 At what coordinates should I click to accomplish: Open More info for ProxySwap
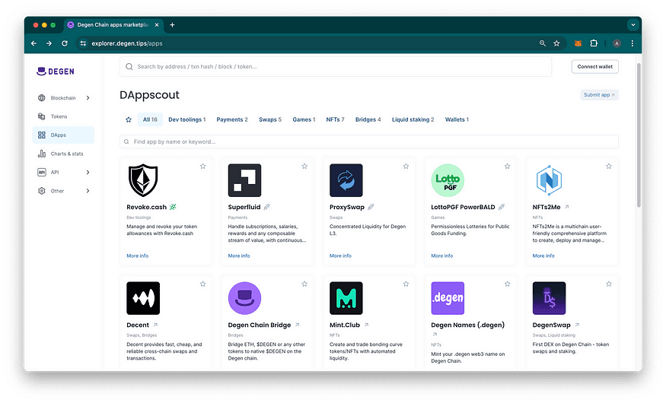point(341,255)
